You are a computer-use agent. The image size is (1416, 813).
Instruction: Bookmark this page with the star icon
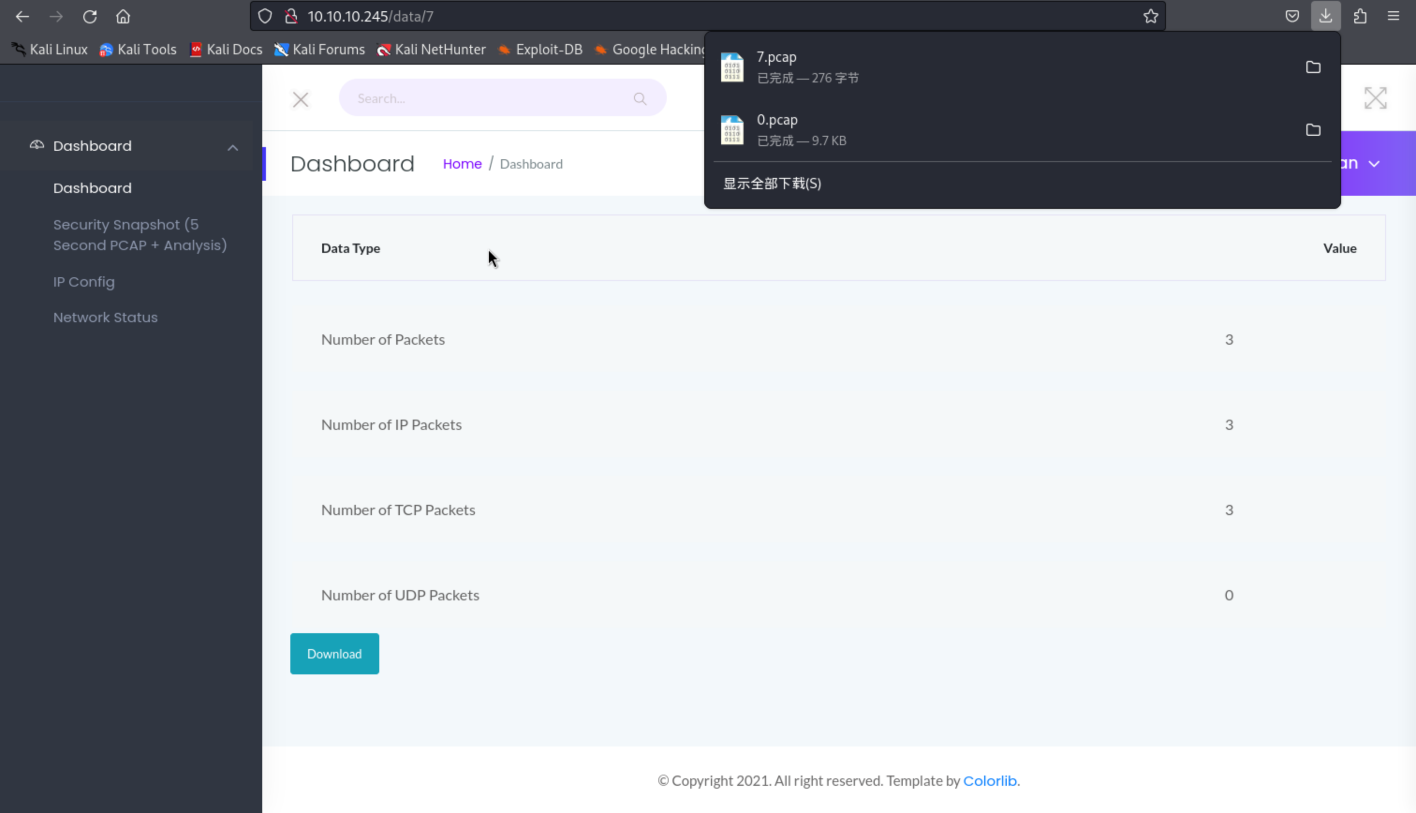(x=1150, y=17)
